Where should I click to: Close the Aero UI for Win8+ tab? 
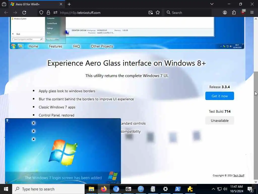[x=61, y=4]
